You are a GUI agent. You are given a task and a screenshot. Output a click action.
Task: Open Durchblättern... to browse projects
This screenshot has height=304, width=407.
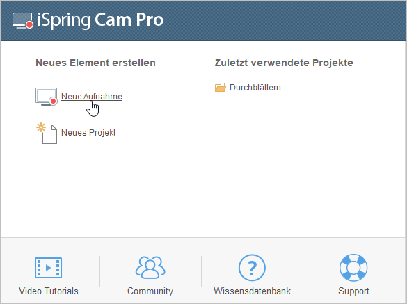259,88
